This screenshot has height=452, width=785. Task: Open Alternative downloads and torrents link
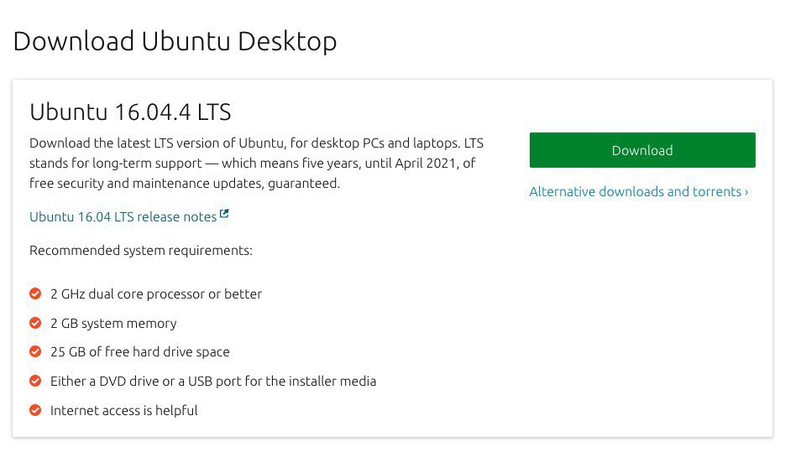(635, 192)
